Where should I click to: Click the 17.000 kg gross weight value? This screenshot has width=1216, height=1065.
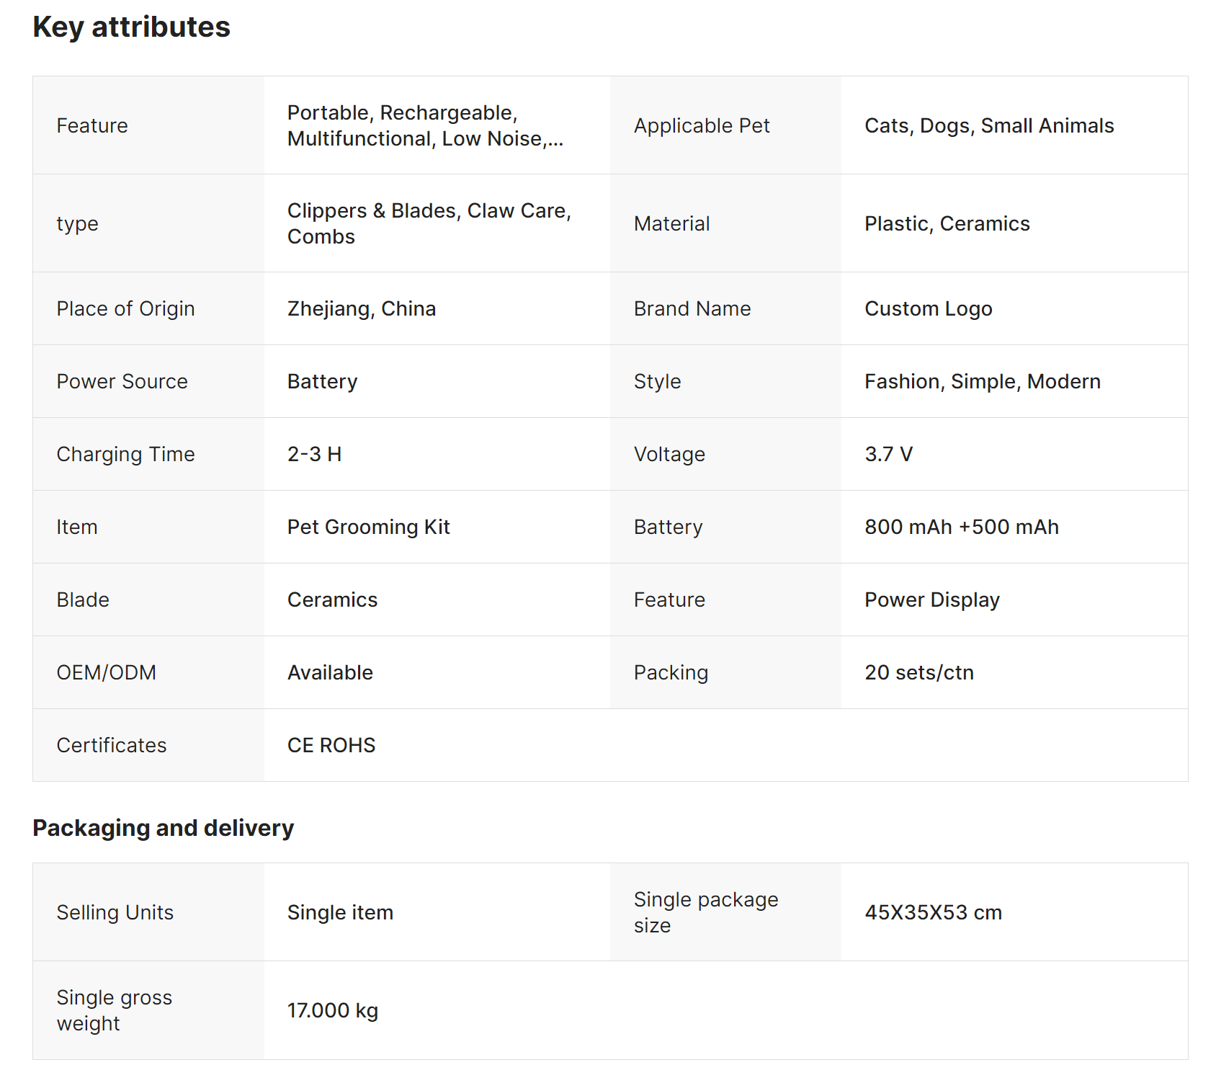(332, 1011)
